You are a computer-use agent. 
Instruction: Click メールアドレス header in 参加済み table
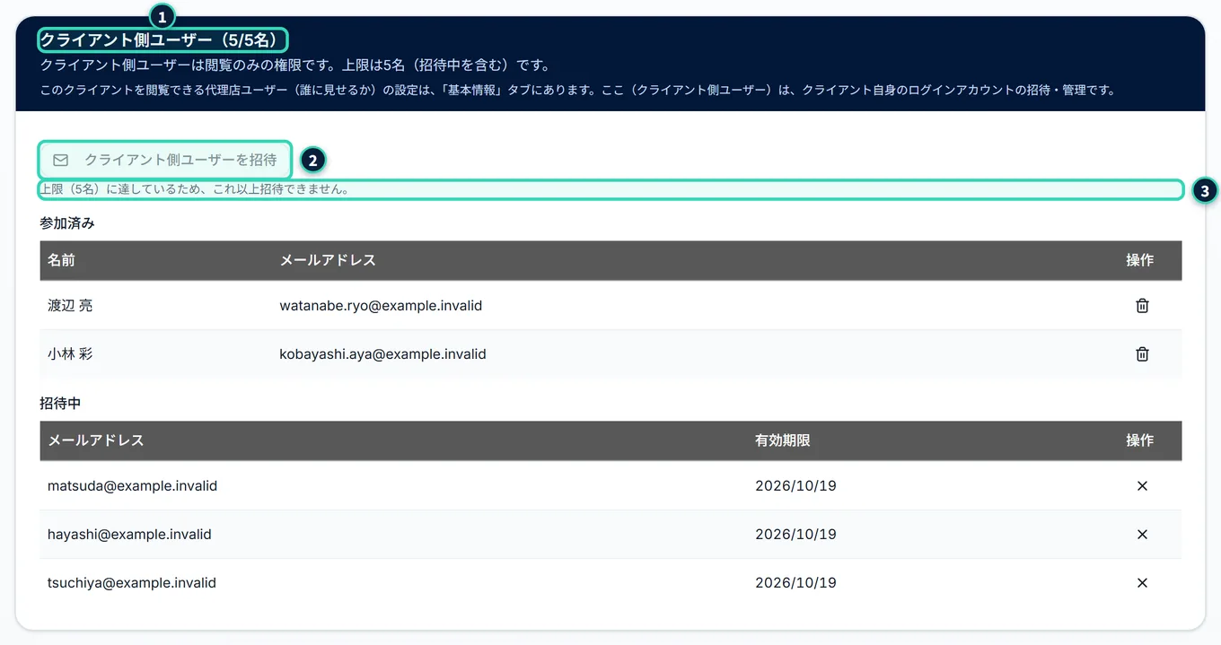click(328, 260)
